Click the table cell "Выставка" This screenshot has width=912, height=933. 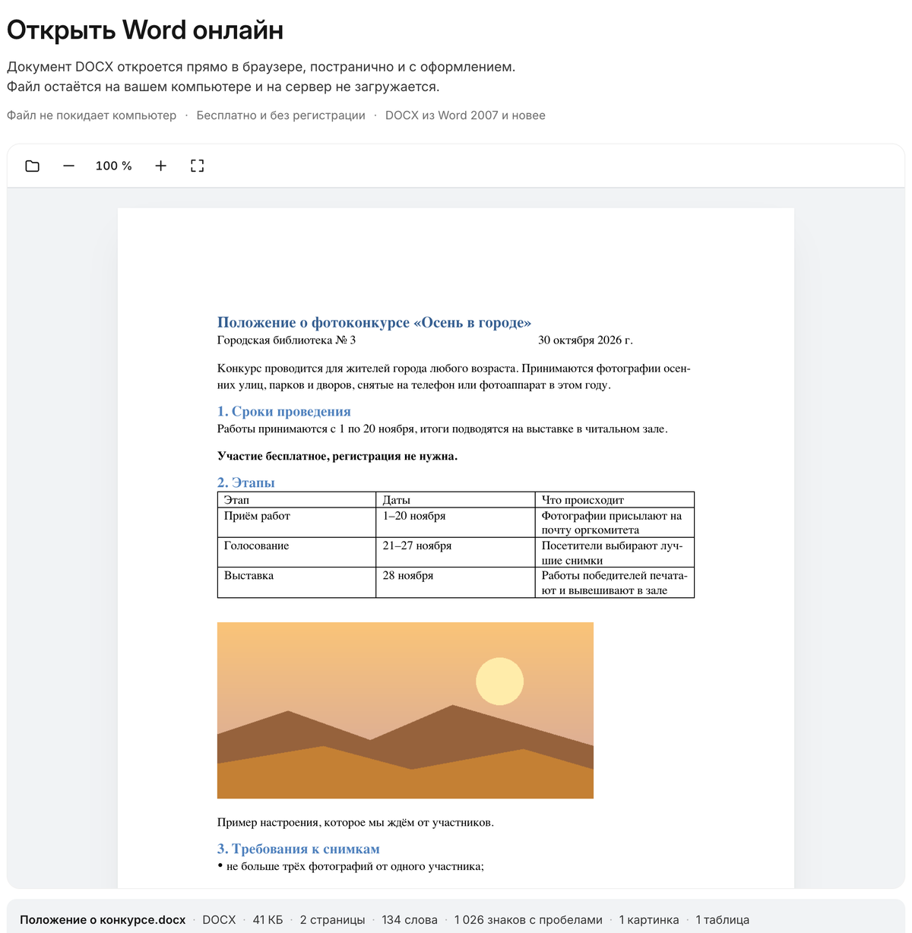click(x=296, y=583)
